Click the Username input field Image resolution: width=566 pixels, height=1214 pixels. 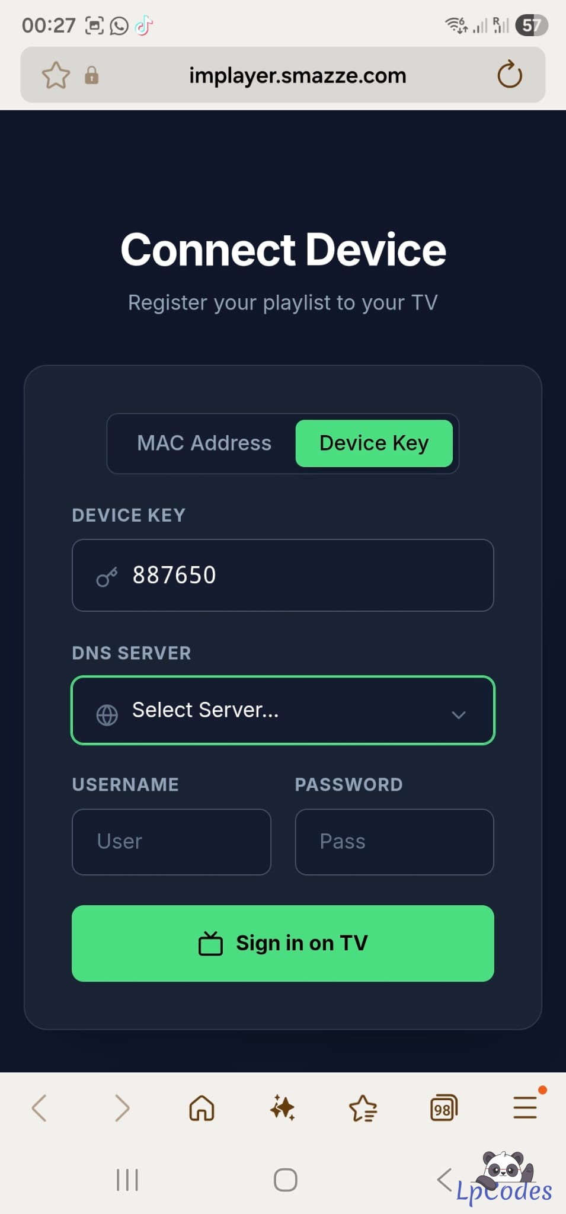[171, 842]
